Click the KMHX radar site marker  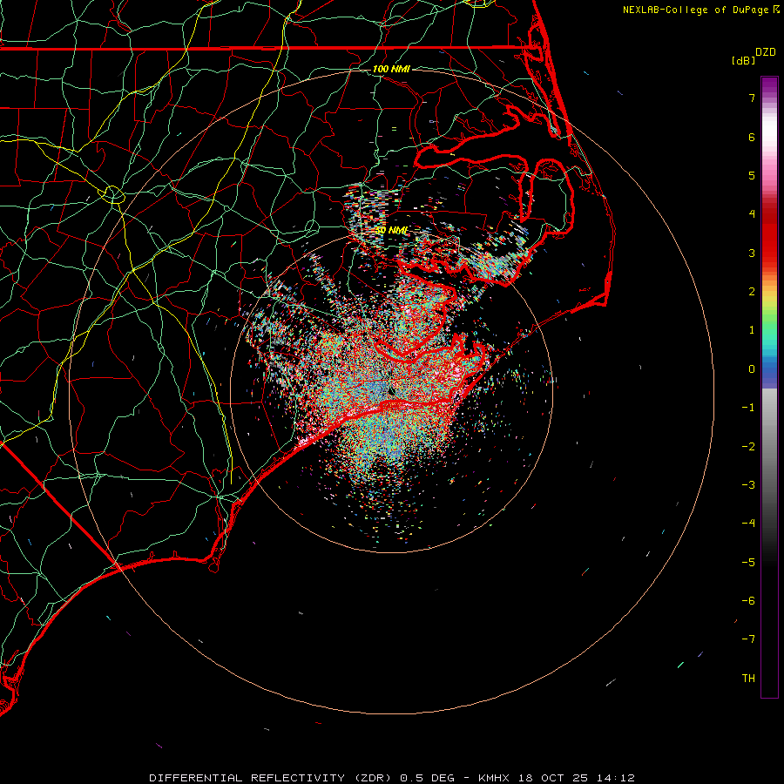(x=391, y=391)
